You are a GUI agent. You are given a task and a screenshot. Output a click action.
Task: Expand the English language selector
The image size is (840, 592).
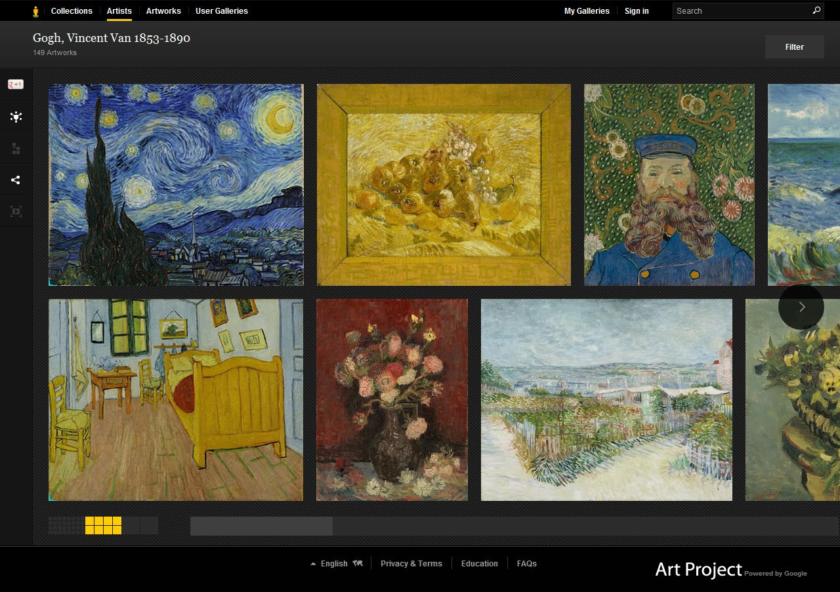click(335, 564)
